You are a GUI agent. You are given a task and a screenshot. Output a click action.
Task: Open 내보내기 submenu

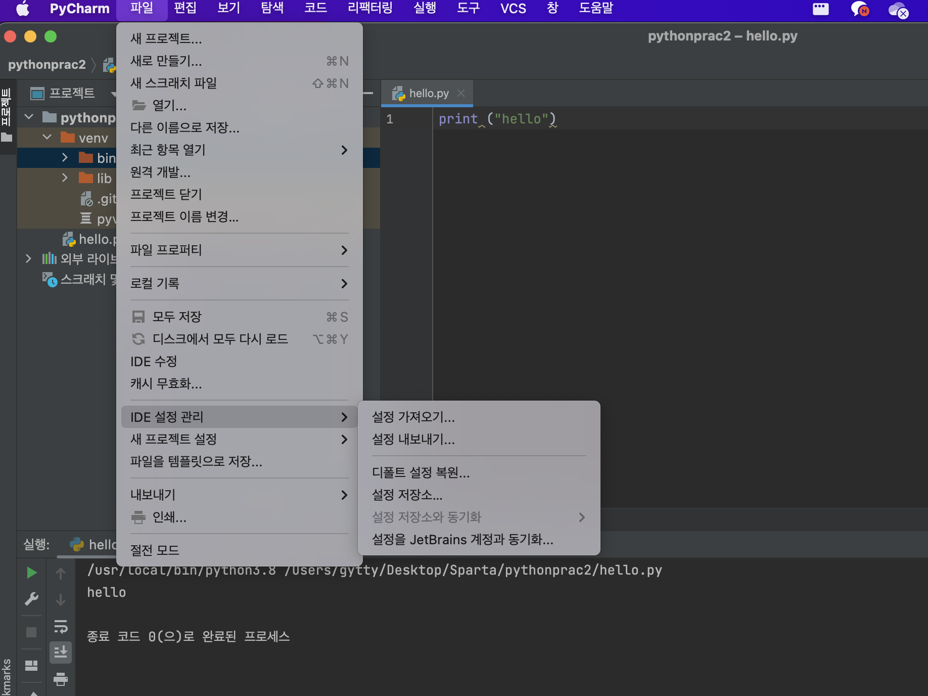tap(239, 495)
